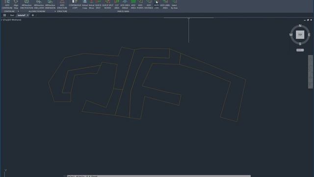Select the Vertical Move tool
314x177 pixels.
pyautogui.click(x=92, y=4)
